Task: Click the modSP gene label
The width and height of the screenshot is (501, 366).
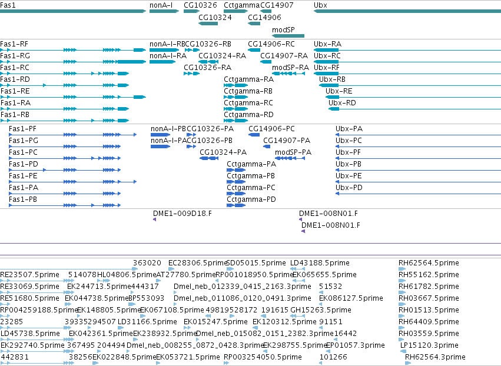Action: click(x=283, y=29)
